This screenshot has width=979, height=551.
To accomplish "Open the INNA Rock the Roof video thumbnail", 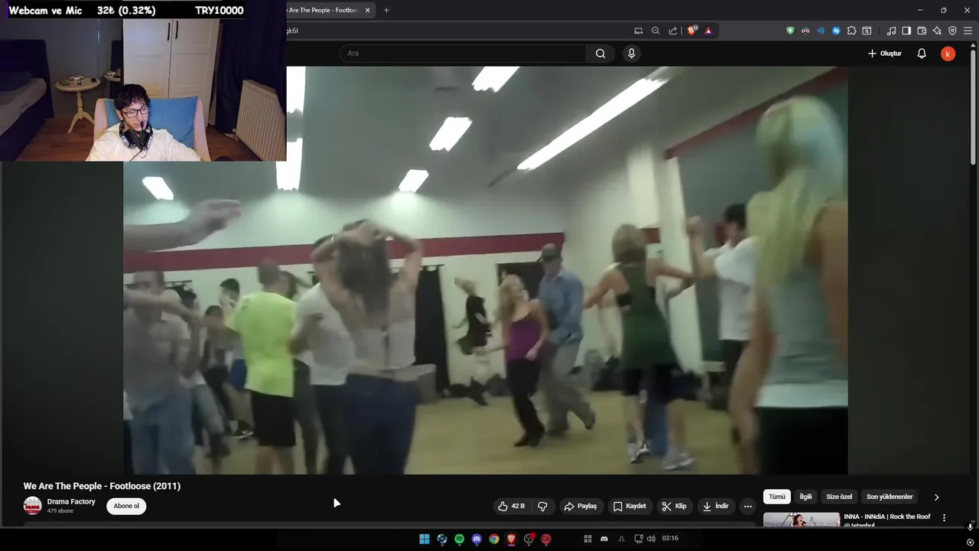I will click(801, 520).
